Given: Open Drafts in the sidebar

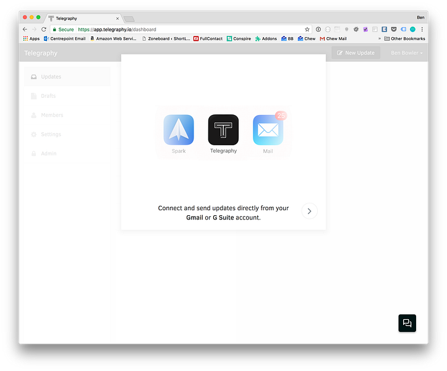Looking at the screenshot, I should click(x=67, y=96).
